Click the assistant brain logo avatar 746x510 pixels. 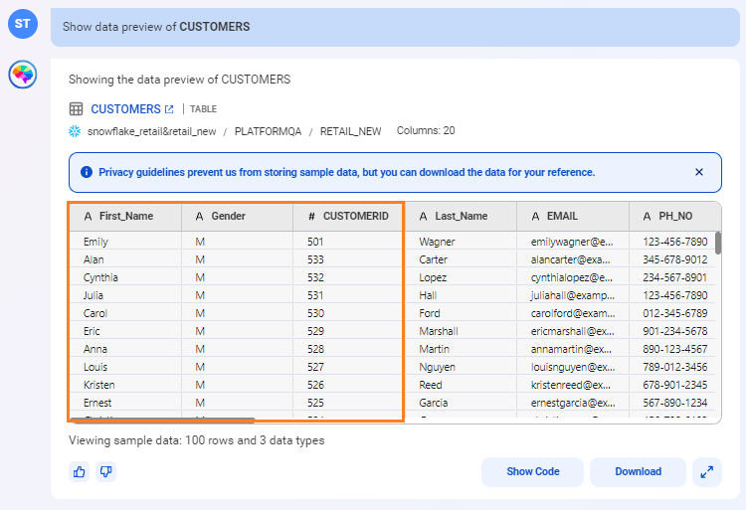(x=23, y=75)
